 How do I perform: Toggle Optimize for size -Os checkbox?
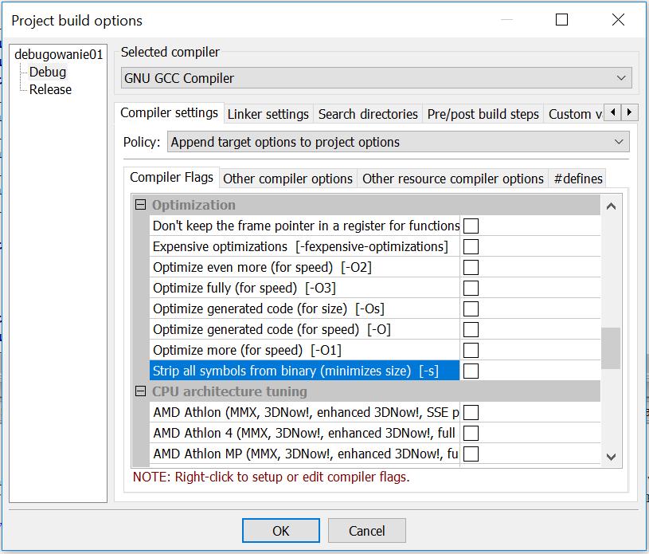[471, 309]
